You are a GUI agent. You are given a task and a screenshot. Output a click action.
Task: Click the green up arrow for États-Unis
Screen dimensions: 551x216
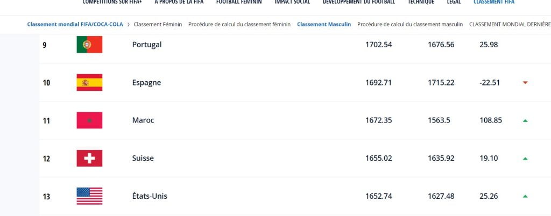[x=525, y=196]
